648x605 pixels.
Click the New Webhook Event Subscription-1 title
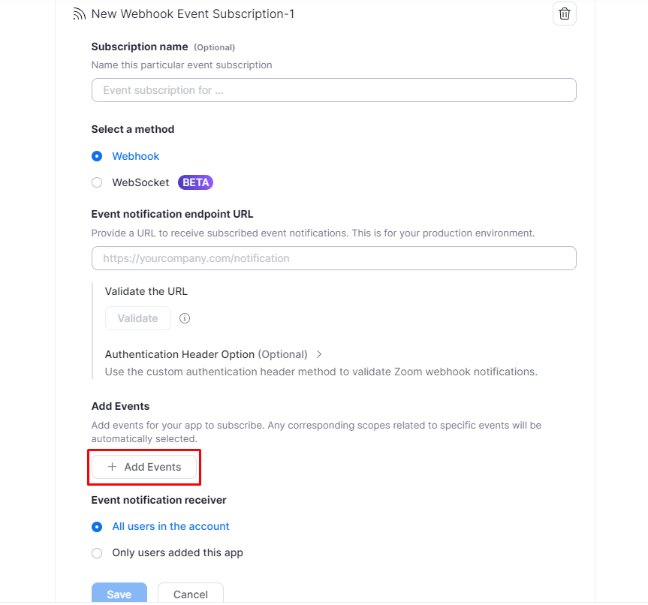pyautogui.click(x=193, y=14)
